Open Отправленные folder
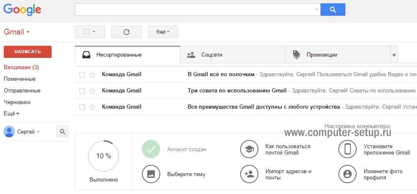Viewport: 417px width, 194px height. tap(22, 90)
